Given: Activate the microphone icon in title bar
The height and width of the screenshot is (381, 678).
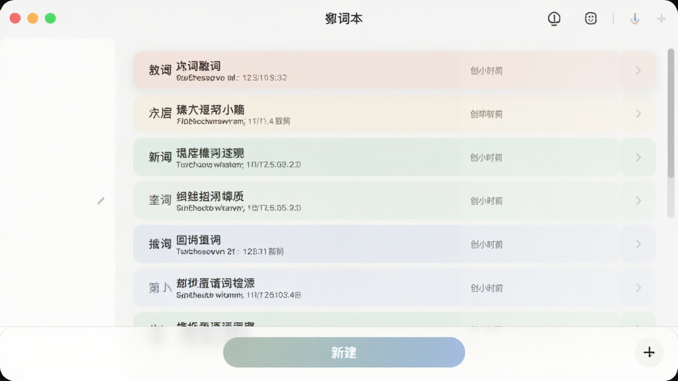Looking at the screenshot, I should [634, 19].
